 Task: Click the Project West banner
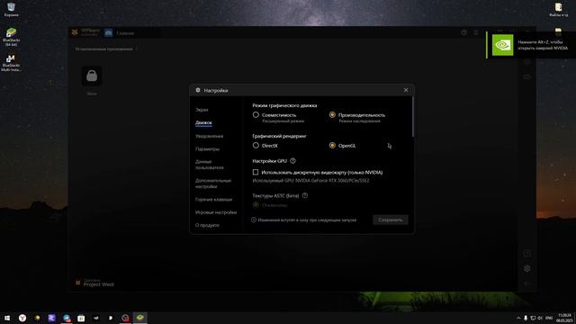point(94,283)
